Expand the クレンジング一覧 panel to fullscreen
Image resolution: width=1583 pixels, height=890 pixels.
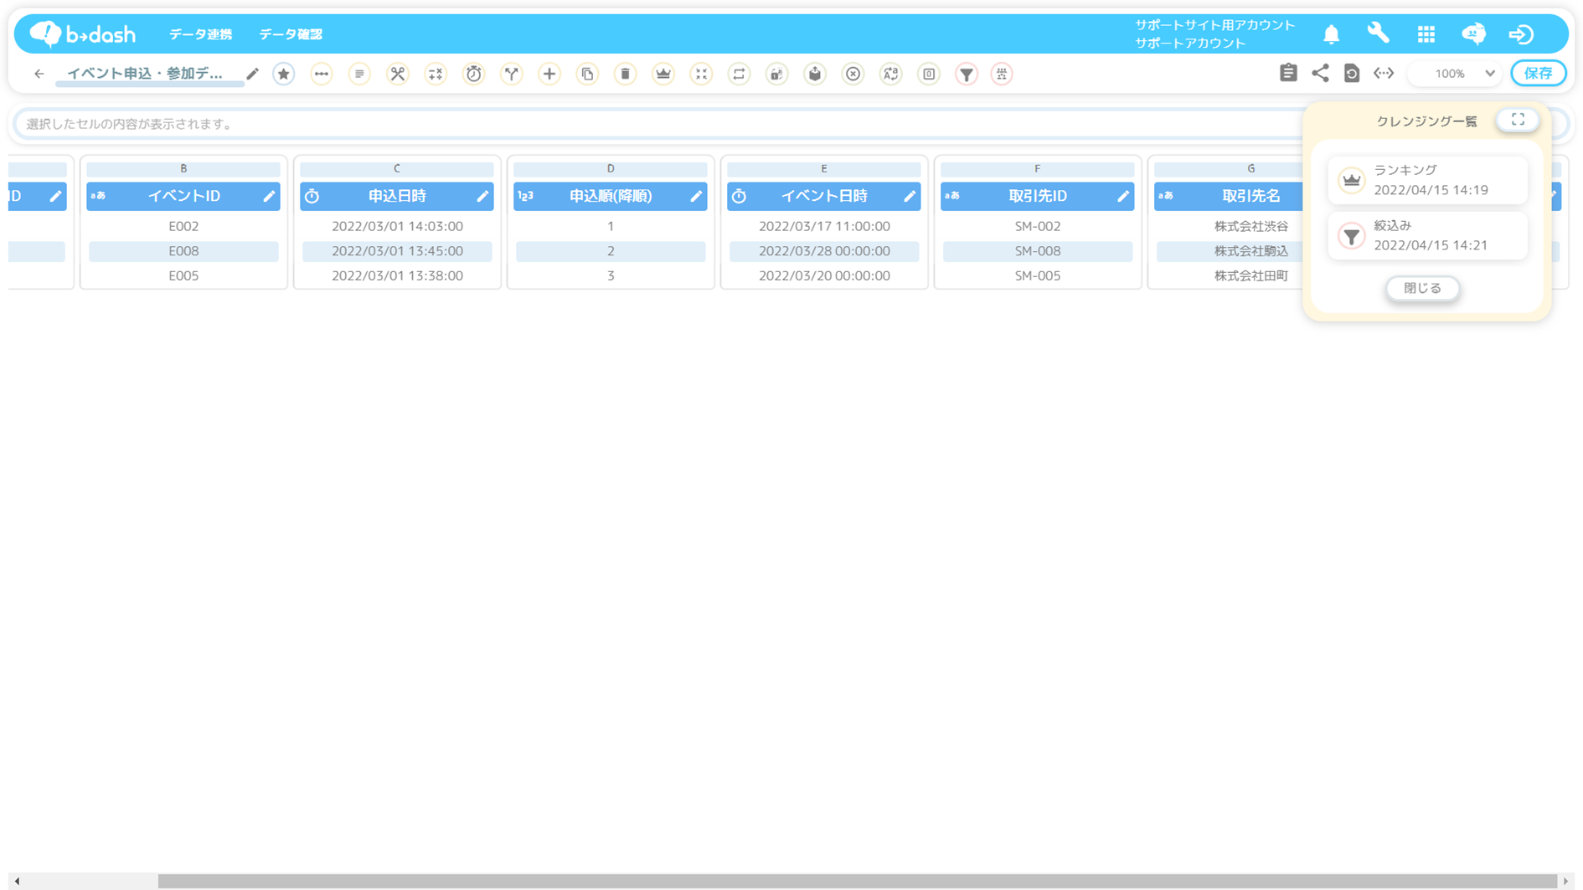(1518, 120)
